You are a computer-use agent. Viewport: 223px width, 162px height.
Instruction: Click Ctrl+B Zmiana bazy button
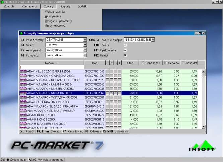(13, 160)
